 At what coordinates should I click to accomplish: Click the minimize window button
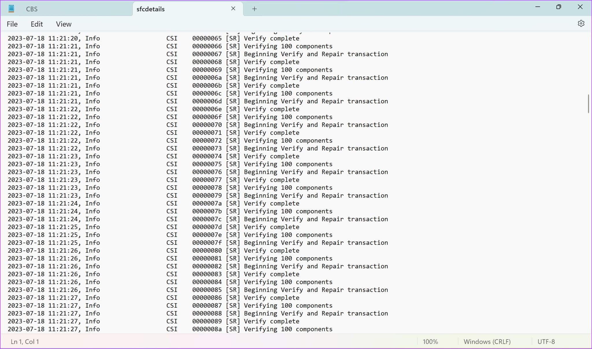[538, 7]
